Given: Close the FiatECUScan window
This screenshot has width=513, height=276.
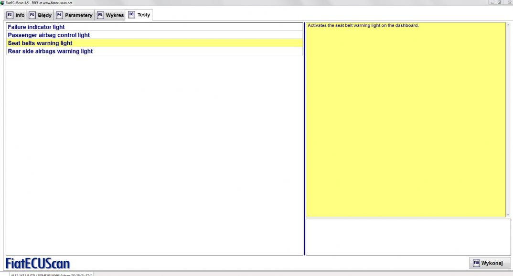Looking at the screenshot, I should pos(509,2).
